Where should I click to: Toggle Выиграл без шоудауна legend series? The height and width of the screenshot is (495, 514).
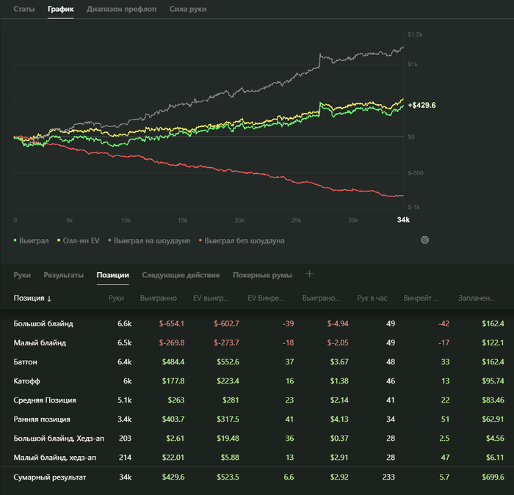point(242,241)
